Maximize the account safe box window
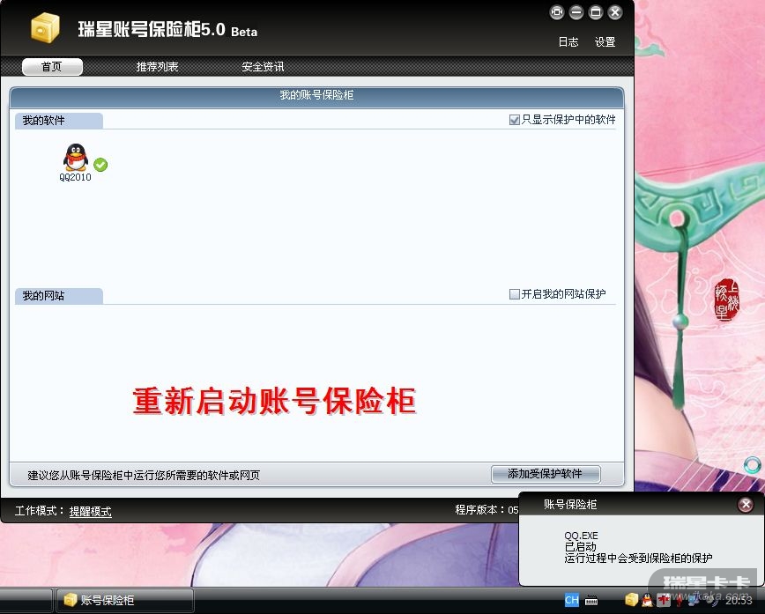765x614 pixels. click(596, 12)
